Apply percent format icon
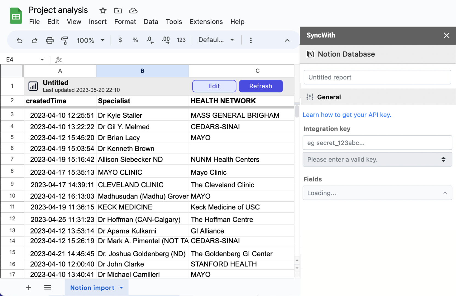This screenshot has width=456, height=296. [135, 40]
